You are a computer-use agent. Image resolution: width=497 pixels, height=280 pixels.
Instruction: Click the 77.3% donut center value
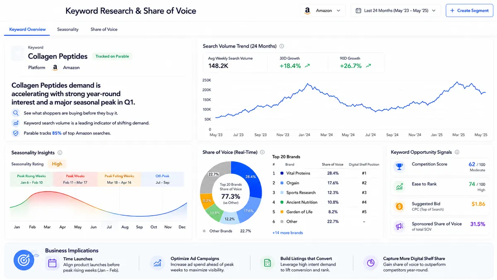(x=231, y=196)
